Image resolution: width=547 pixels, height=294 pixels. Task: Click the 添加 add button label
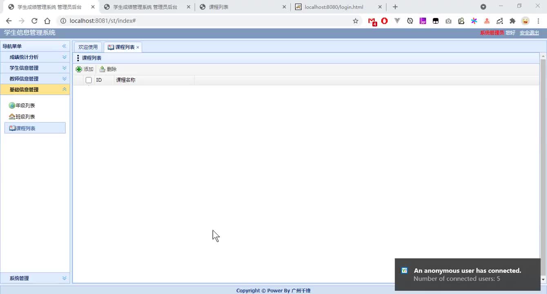[x=89, y=69]
